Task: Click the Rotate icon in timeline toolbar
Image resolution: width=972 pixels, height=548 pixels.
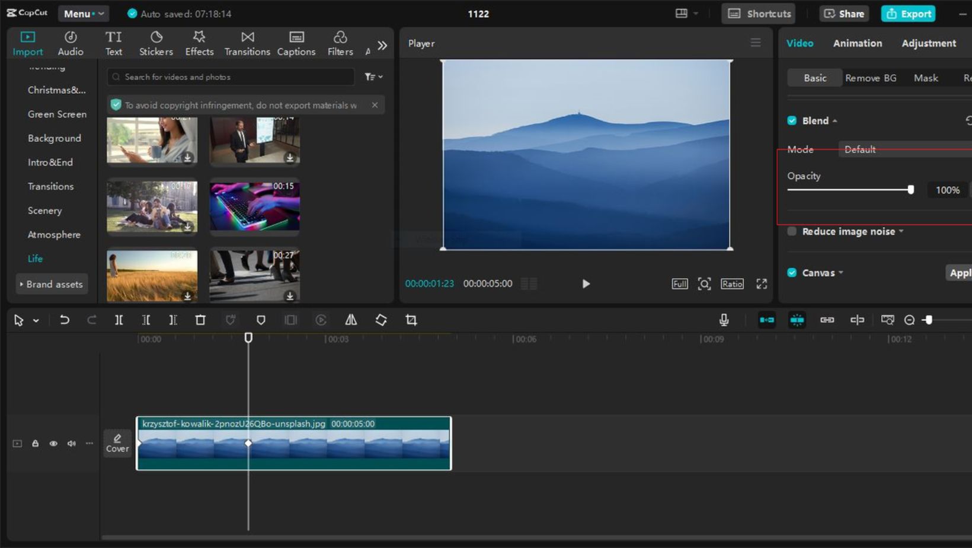Action: tap(381, 320)
